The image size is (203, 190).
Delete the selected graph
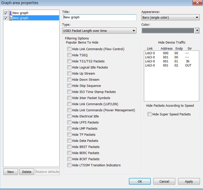point(27,172)
